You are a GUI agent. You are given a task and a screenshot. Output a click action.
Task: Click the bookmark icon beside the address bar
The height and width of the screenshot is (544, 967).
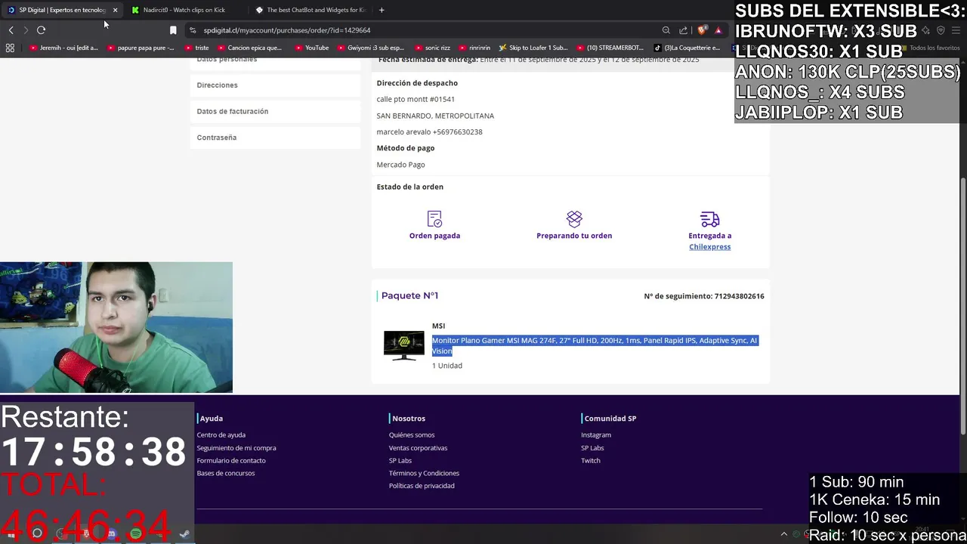click(173, 30)
